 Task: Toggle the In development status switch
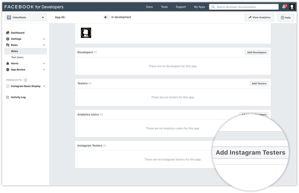click(x=106, y=17)
